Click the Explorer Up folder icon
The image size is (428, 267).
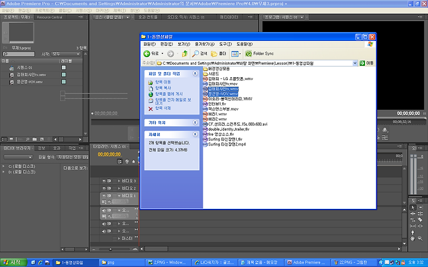(185, 53)
